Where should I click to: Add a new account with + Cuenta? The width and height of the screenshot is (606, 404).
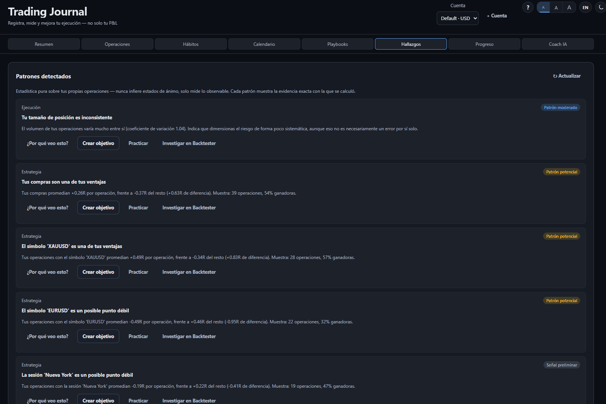coord(497,16)
